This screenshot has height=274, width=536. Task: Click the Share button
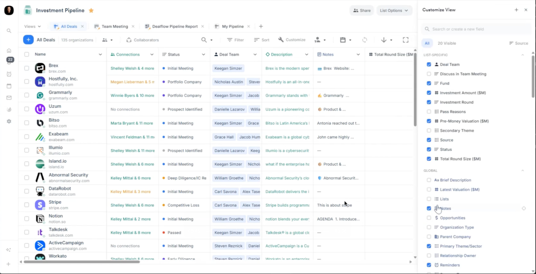362,10
